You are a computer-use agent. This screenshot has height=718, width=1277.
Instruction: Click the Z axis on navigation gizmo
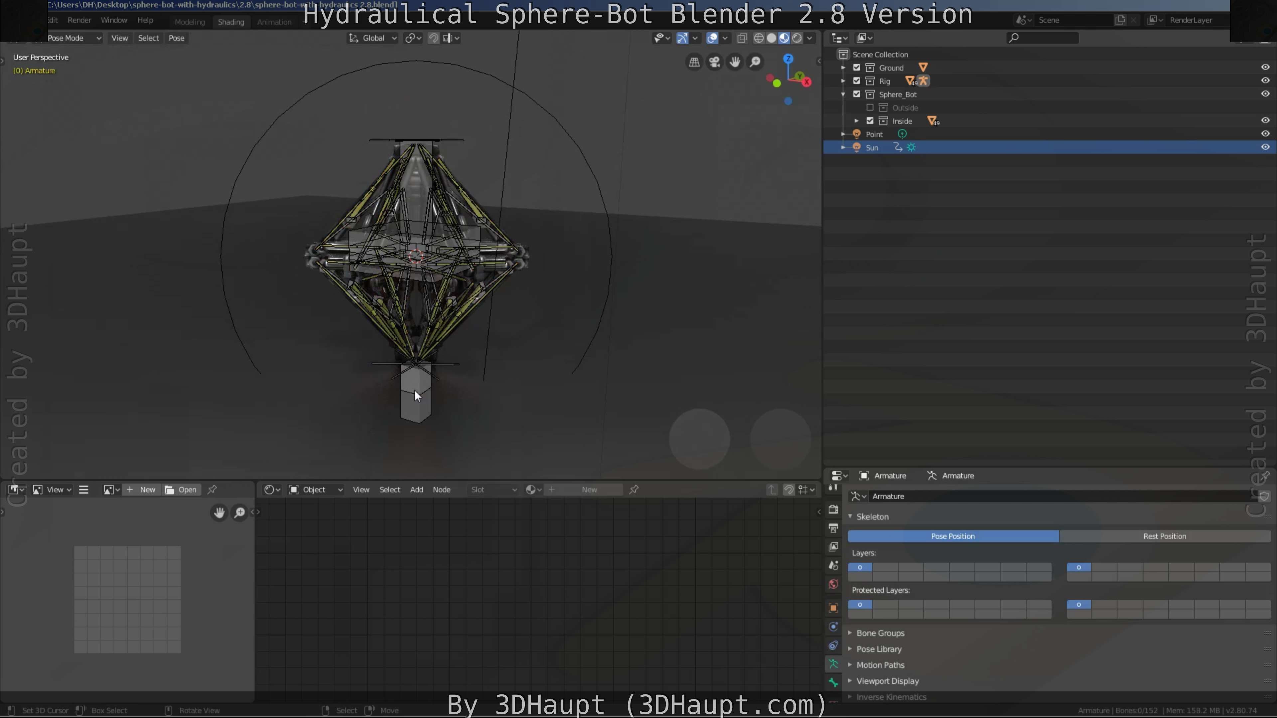788,59
